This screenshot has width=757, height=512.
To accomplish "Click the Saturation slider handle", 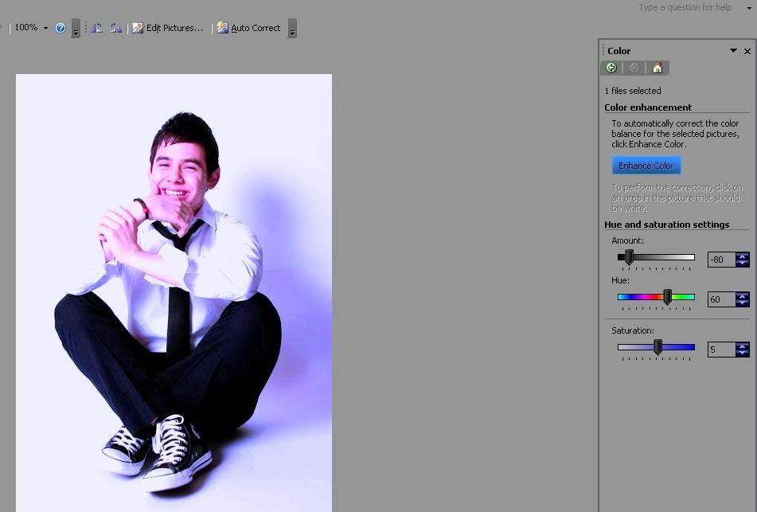I will click(x=657, y=347).
